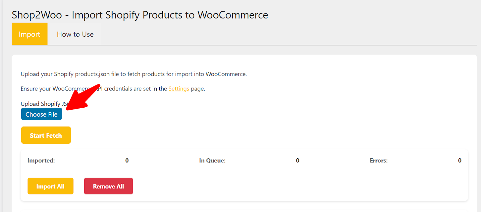Click the Errors count value
Screen dimensions: 481x212
pyautogui.click(x=460, y=160)
